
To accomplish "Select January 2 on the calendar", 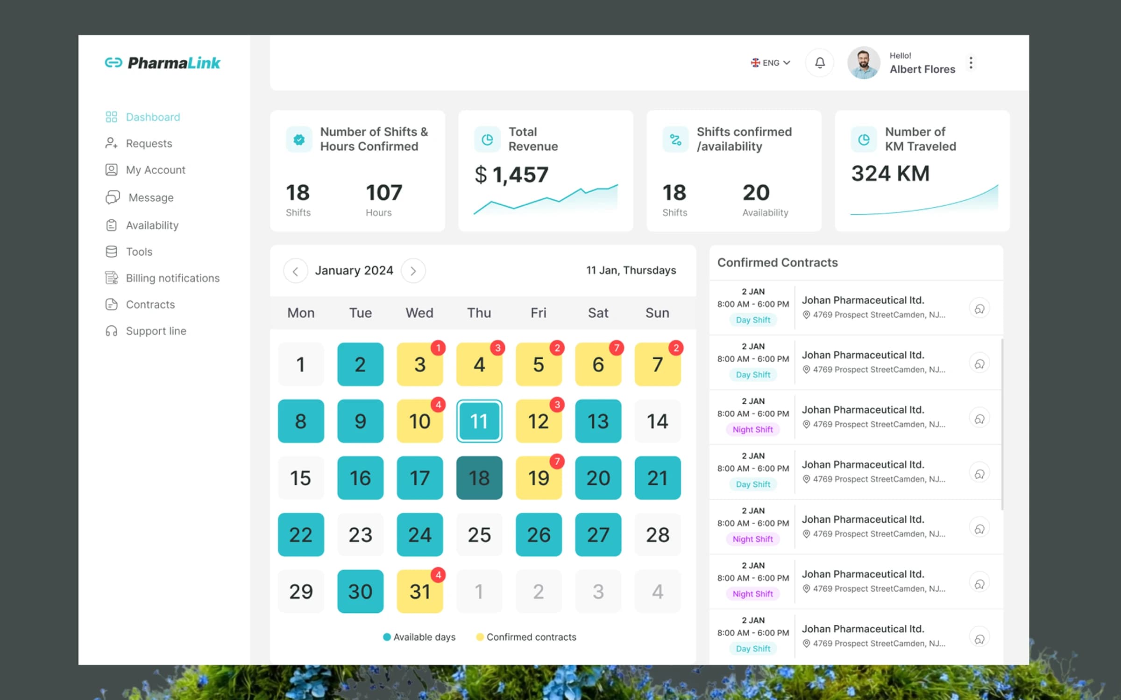I will (360, 364).
